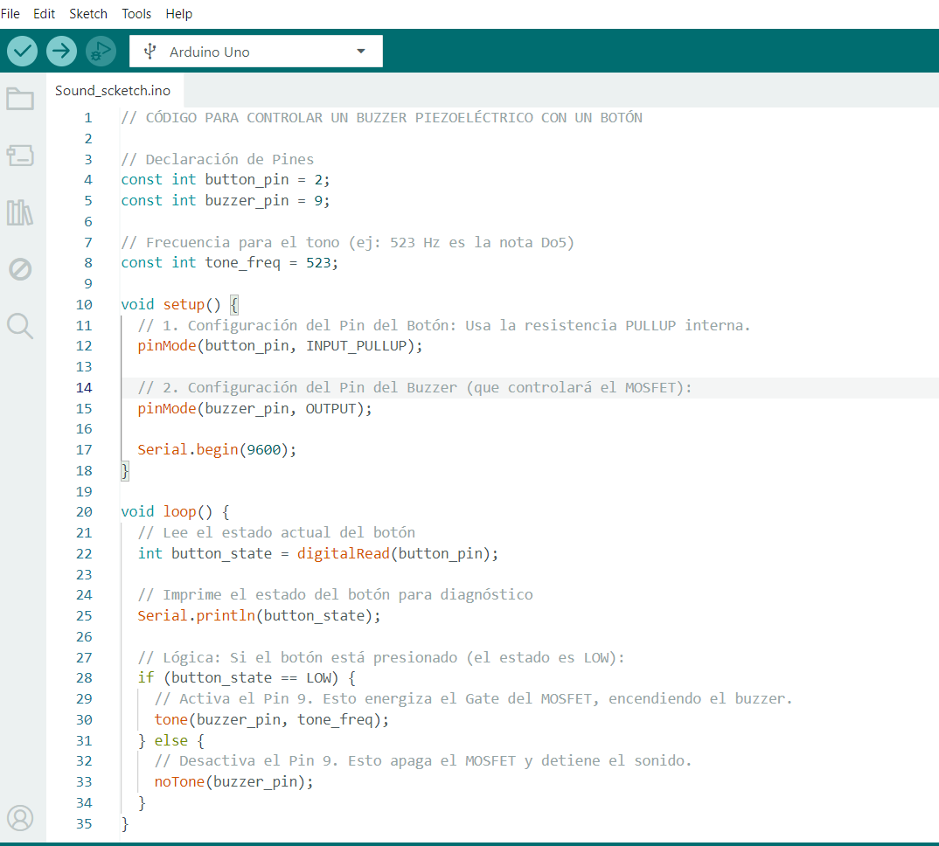Open the Sketch menu
Screen dimensions: 939x846
[88, 14]
